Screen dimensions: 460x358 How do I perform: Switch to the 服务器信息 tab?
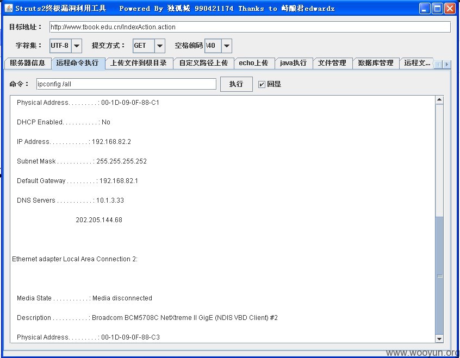tap(28, 63)
